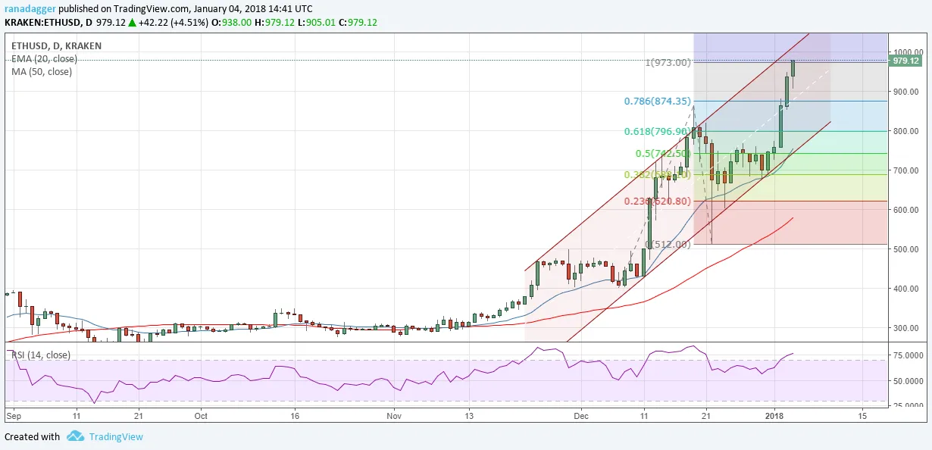Select the 0.618(796.90) Fibonacci level label
This screenshot has height=450, width=932.
[657, 131]
